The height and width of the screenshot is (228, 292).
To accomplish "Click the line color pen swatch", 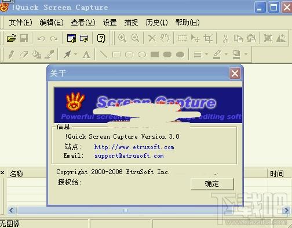I will (x=217, y=55).
